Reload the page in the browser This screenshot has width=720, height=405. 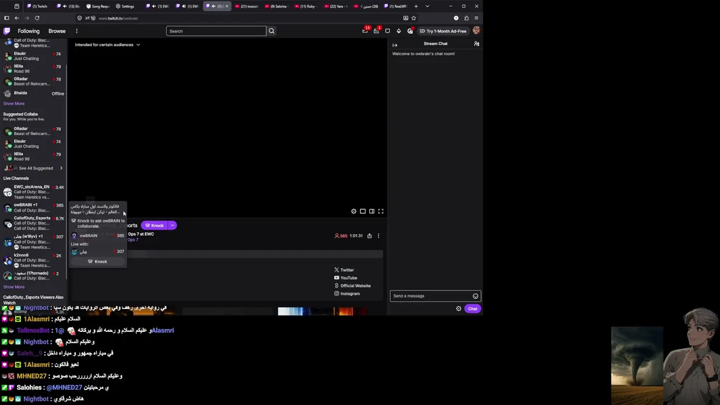click(37, 18)
